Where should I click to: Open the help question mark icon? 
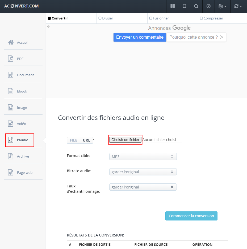(x=208, y=6)
